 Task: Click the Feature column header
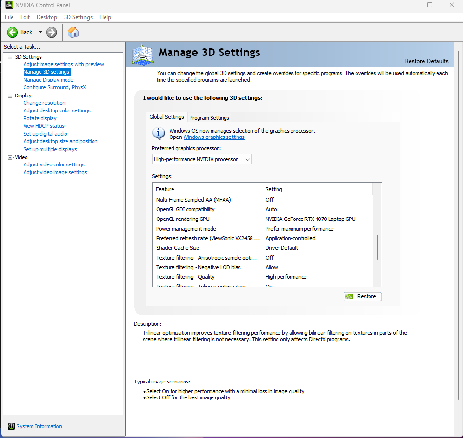pyautogui.click(x=208, y=189)
